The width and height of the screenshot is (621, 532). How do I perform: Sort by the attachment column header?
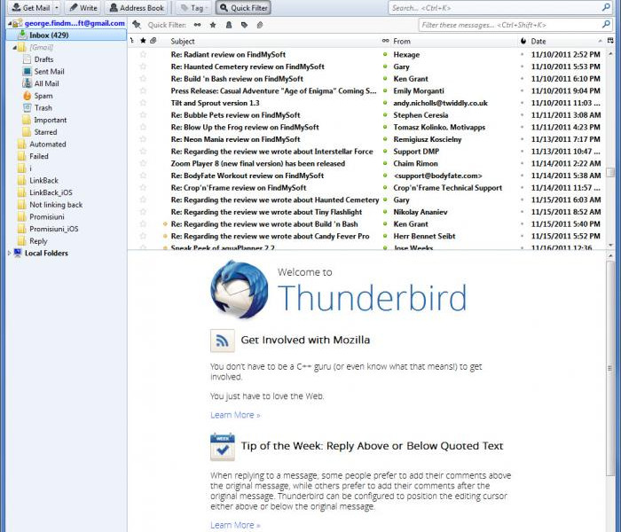click(153, 41)
